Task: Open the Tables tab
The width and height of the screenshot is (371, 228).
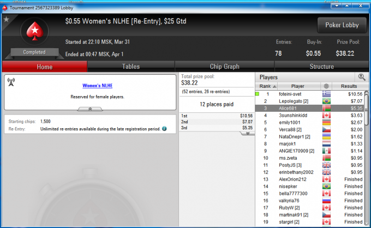Action: coord(131,67)
